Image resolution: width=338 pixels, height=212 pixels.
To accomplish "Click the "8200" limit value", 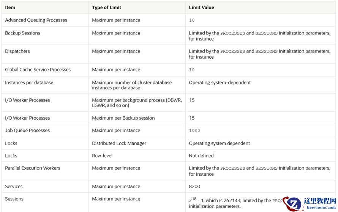I will (194, 187).
